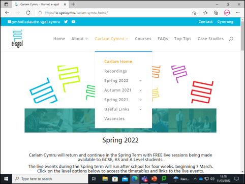Click the e-sgol logo
Screen dimensions: 245x184
tap(17, 39)
